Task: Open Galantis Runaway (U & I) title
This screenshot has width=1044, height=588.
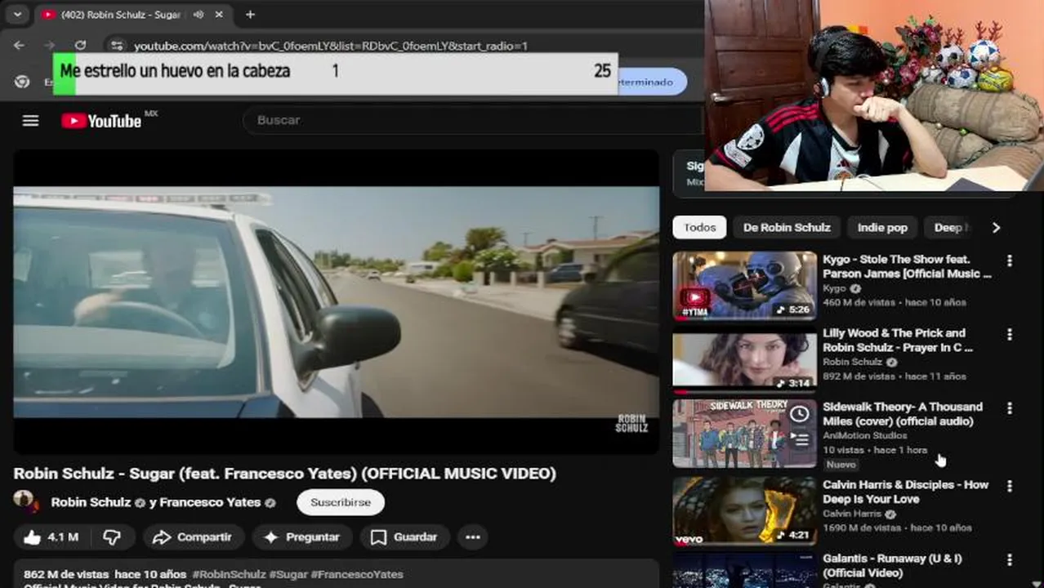Action: pyautogui.click(x=892, y=565)
